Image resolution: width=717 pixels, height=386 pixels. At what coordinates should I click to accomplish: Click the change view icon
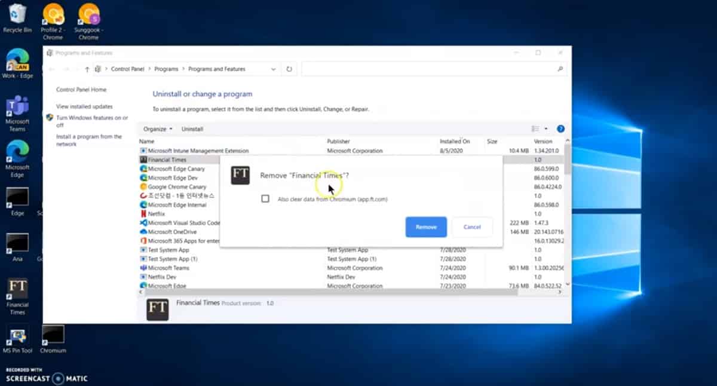point(535,129)
